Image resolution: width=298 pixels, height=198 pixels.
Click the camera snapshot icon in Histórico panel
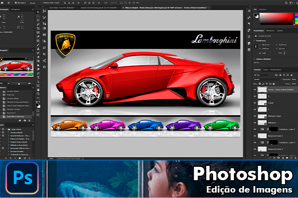(25, 120)
